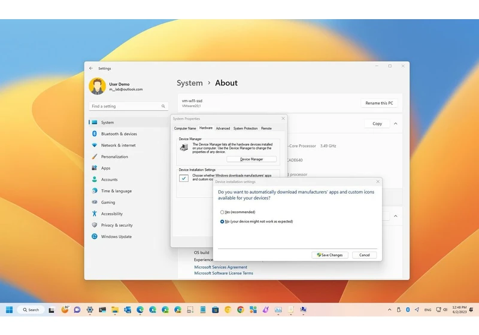Select Apps in the Settings sidebar
Viewport: 479px width, 335px height.
(x=129, y=168)
